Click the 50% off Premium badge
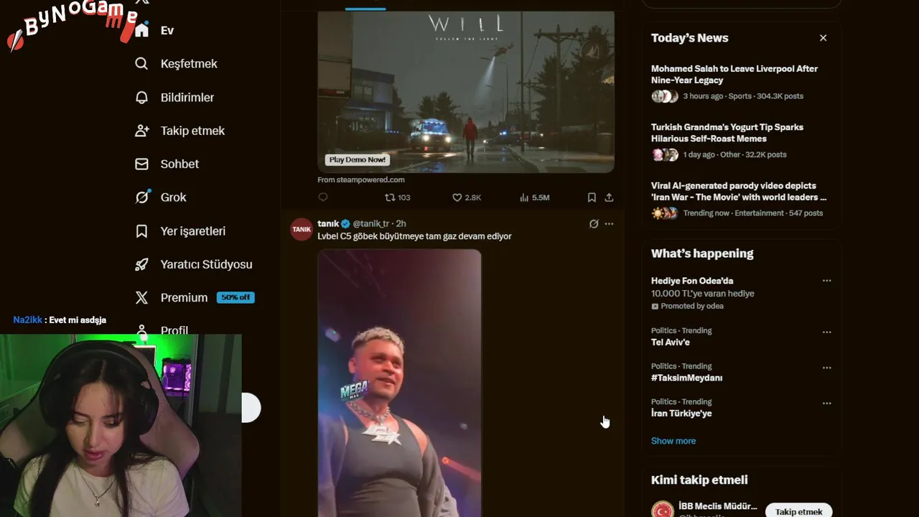 tap(235, 297)
